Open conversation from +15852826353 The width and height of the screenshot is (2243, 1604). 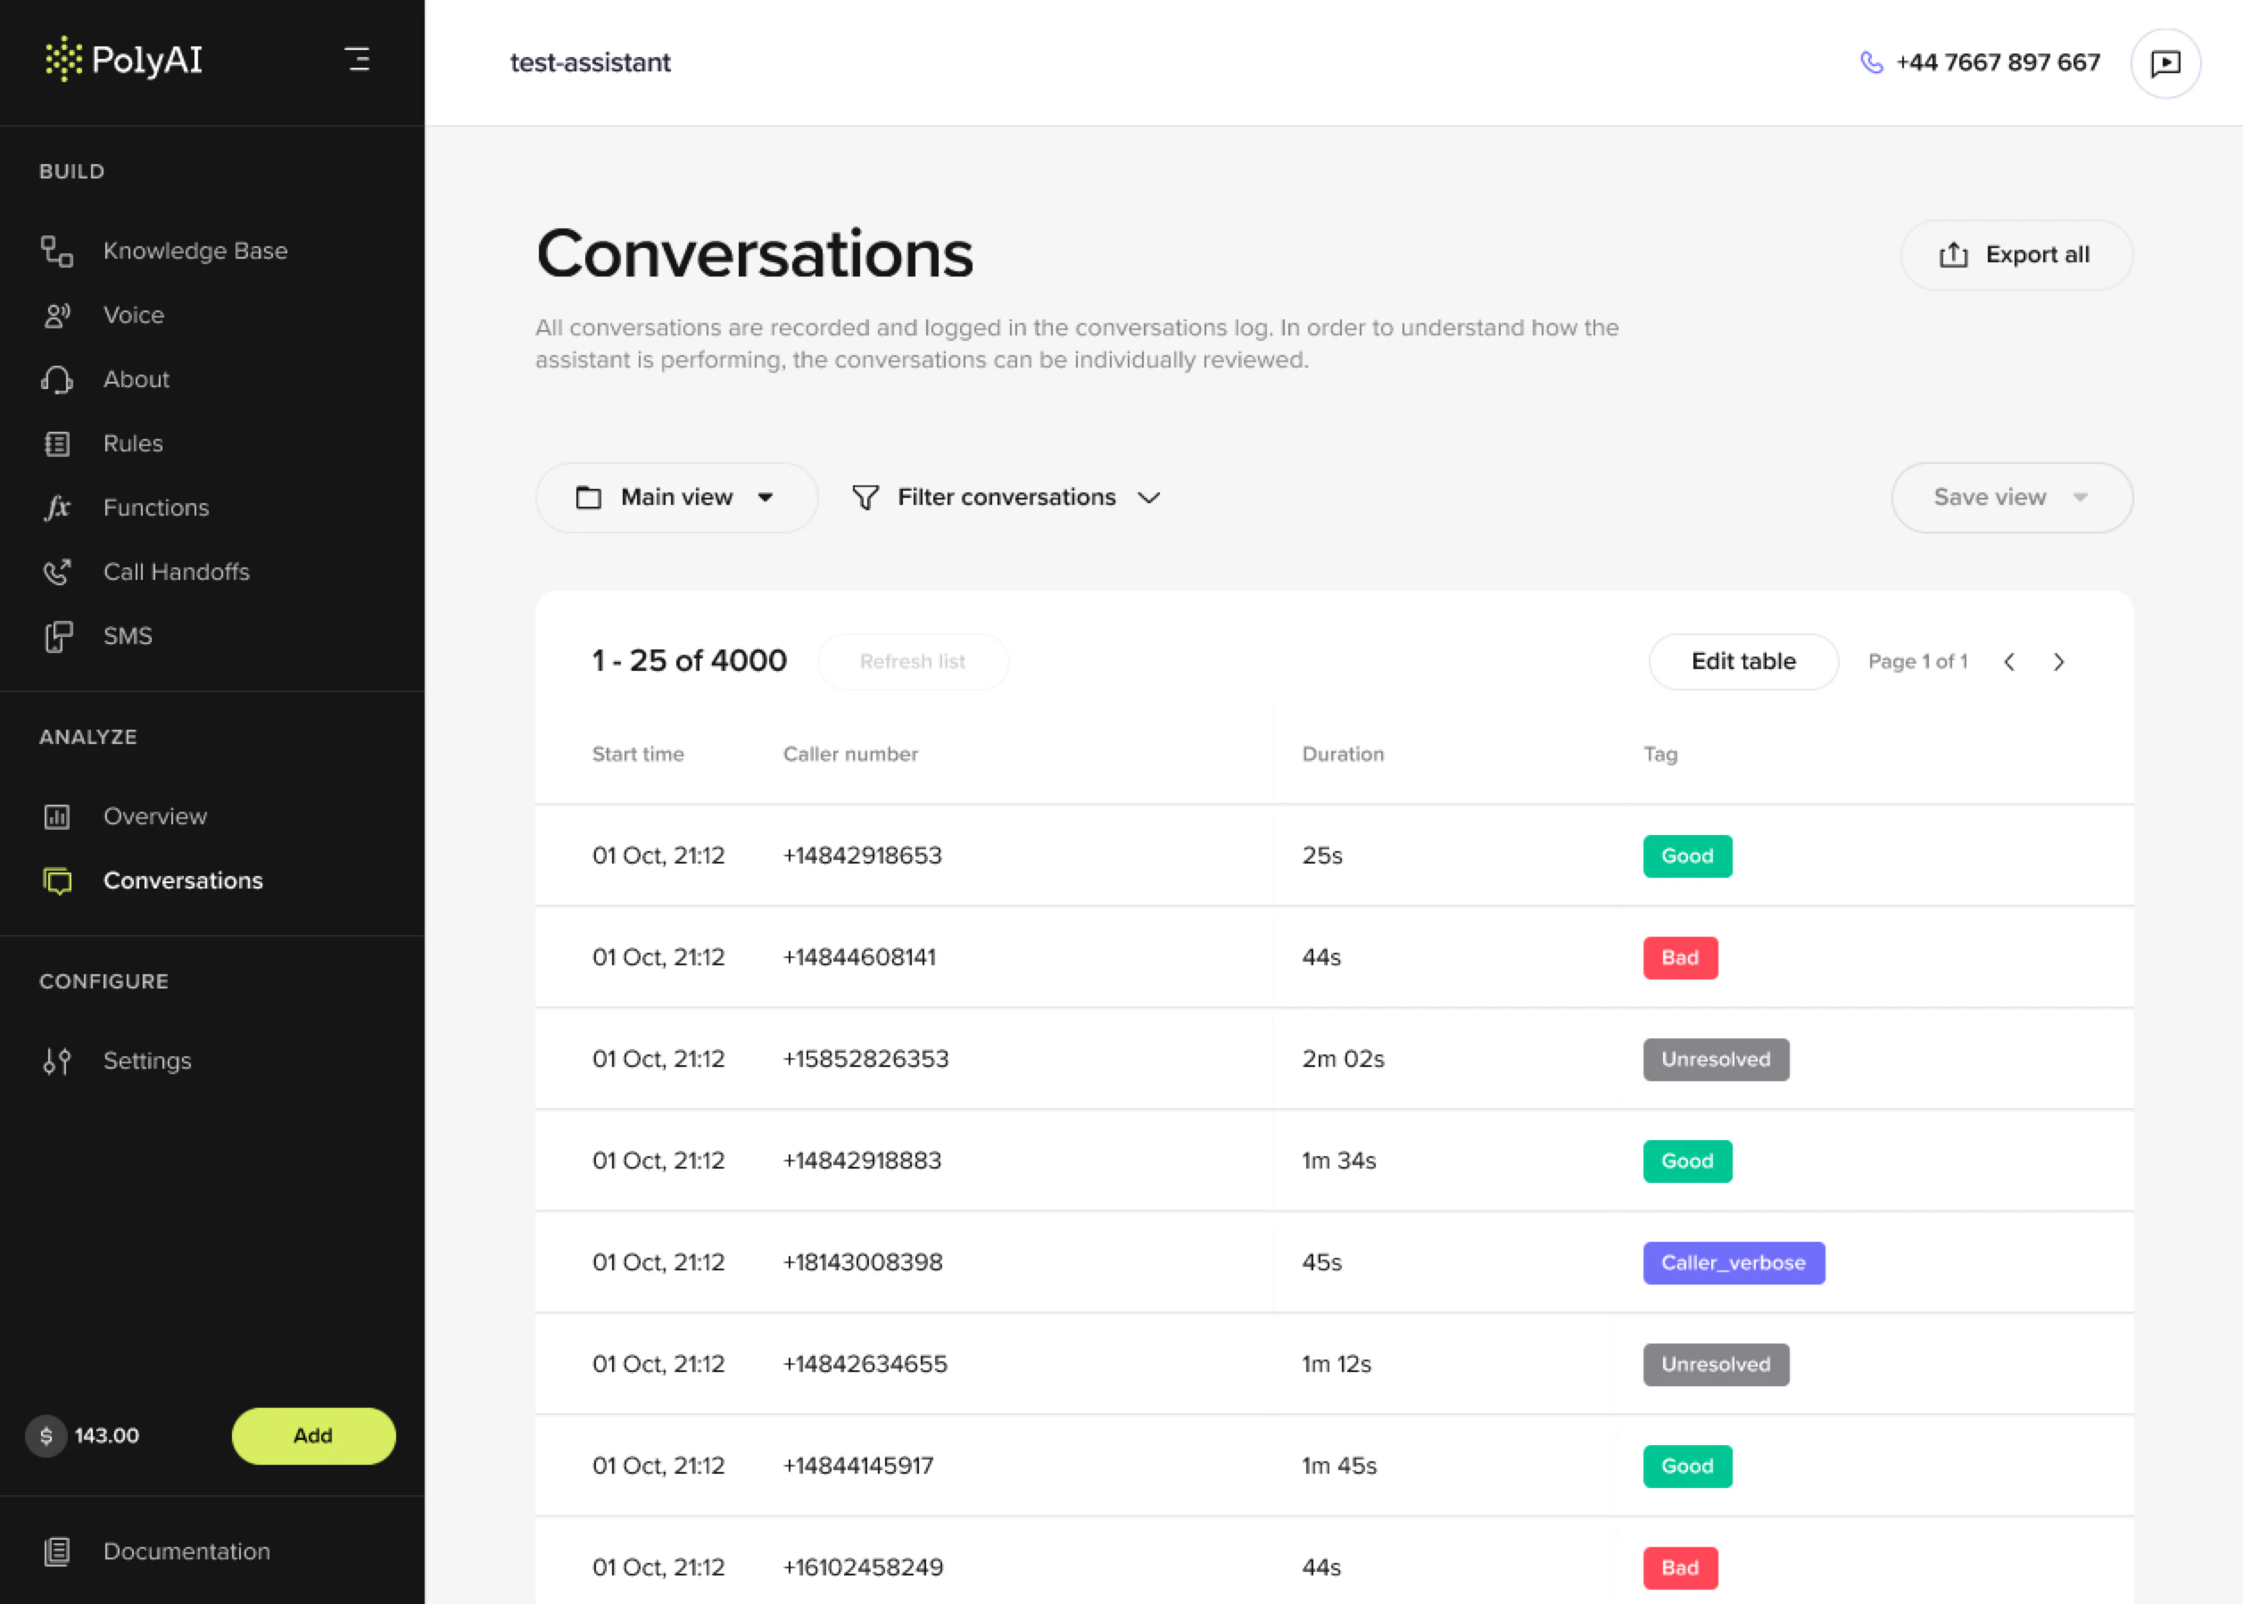(x=865, y=1059)
